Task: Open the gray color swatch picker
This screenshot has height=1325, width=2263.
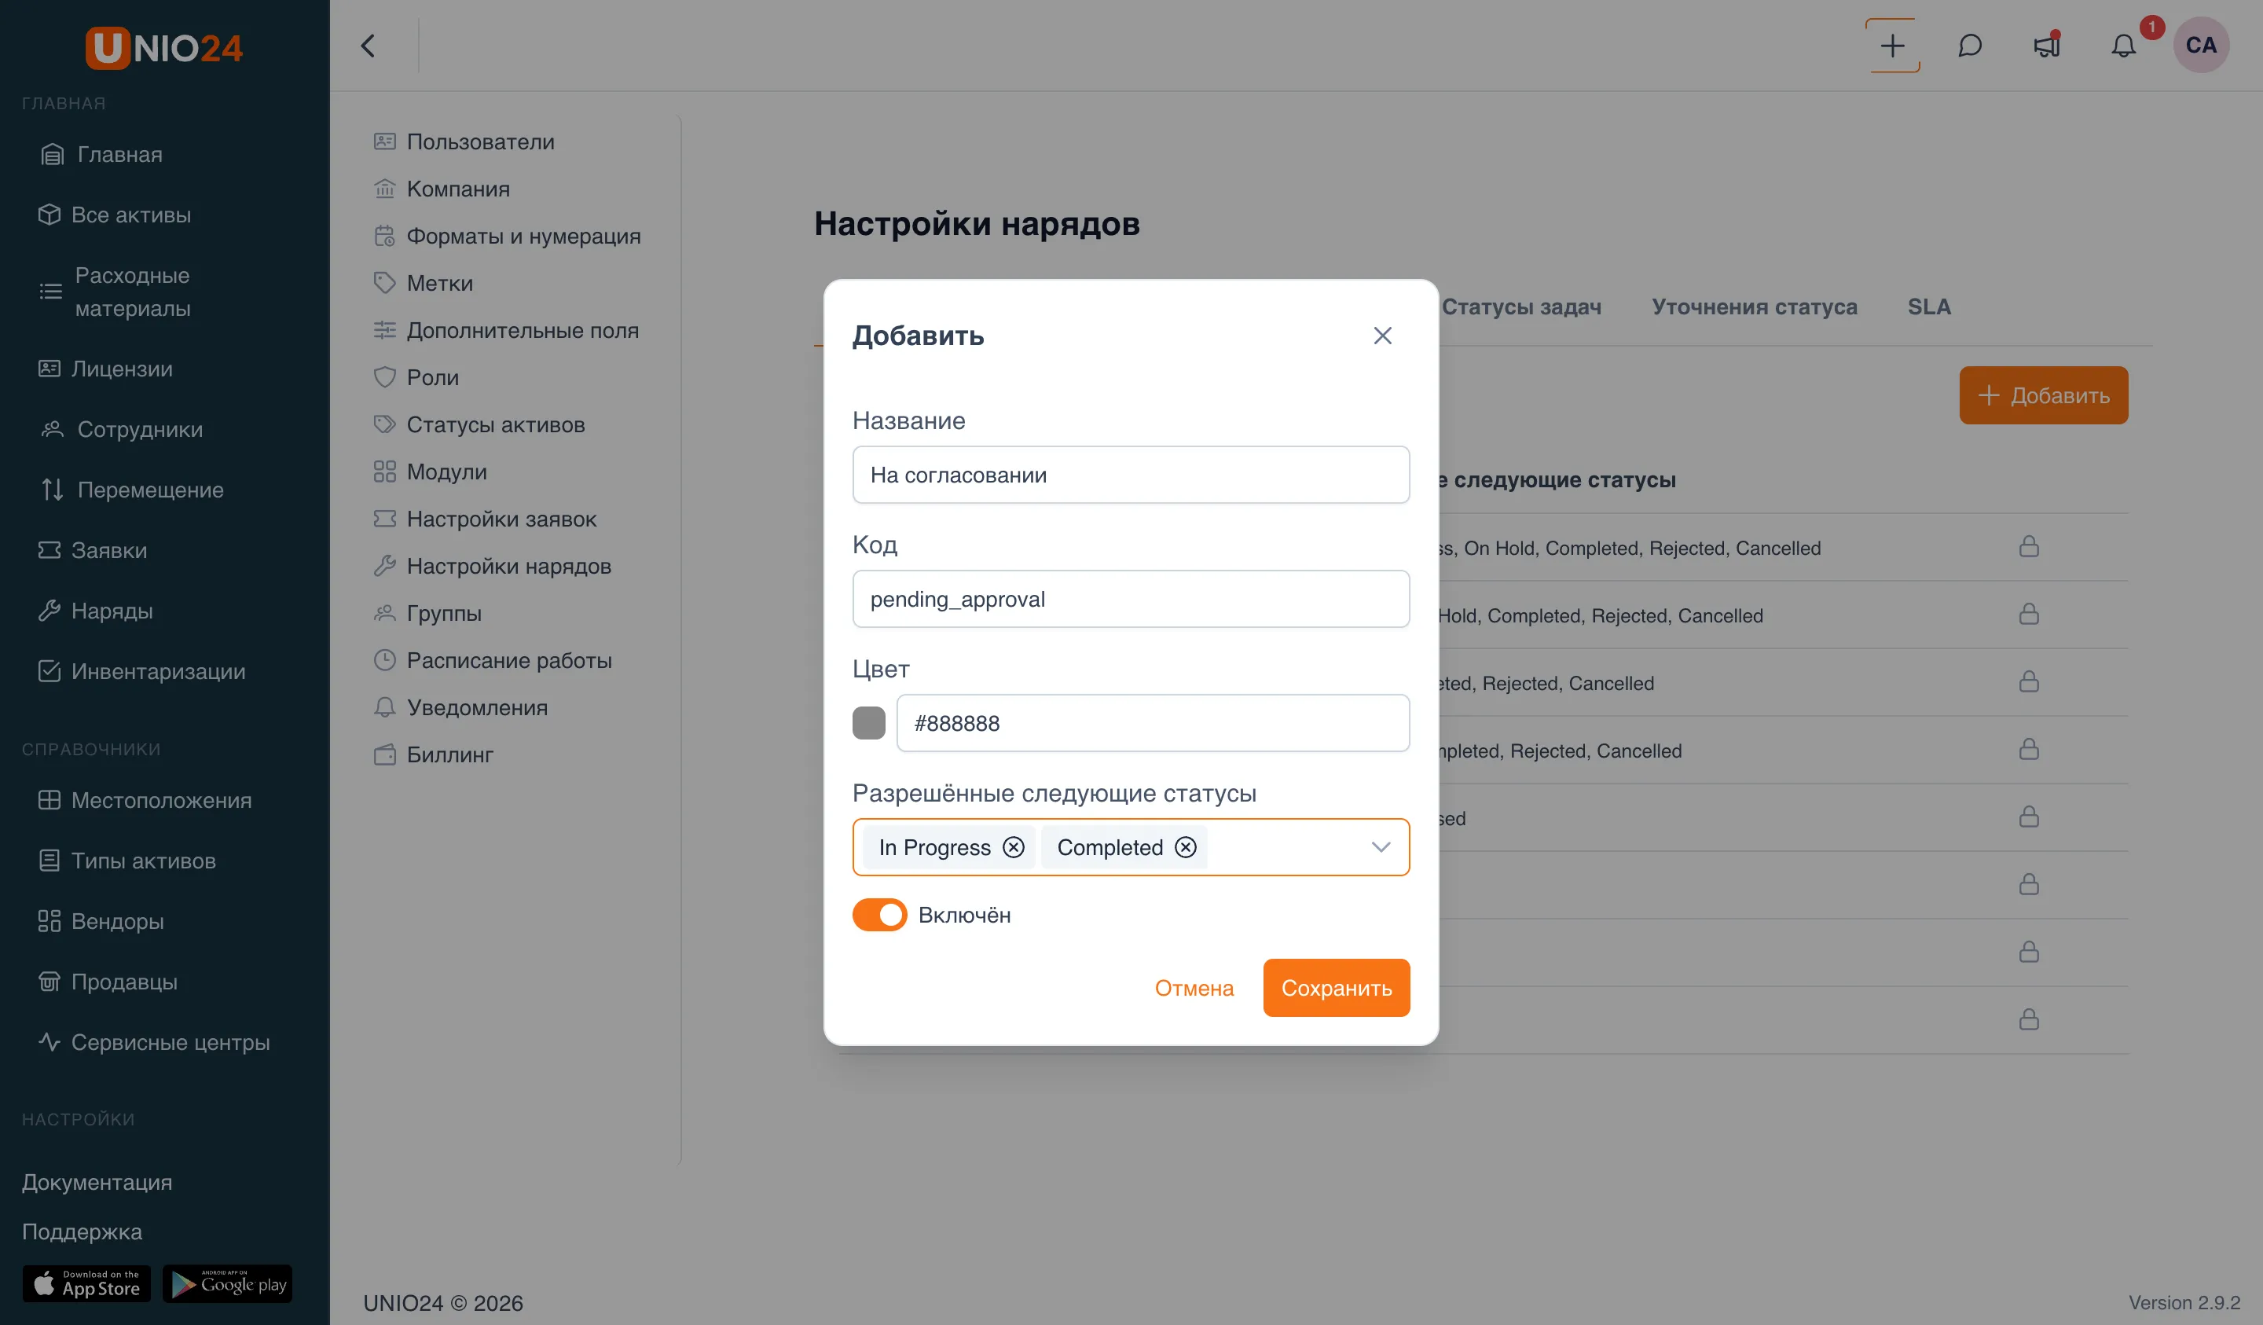Action: click(868, 723)
